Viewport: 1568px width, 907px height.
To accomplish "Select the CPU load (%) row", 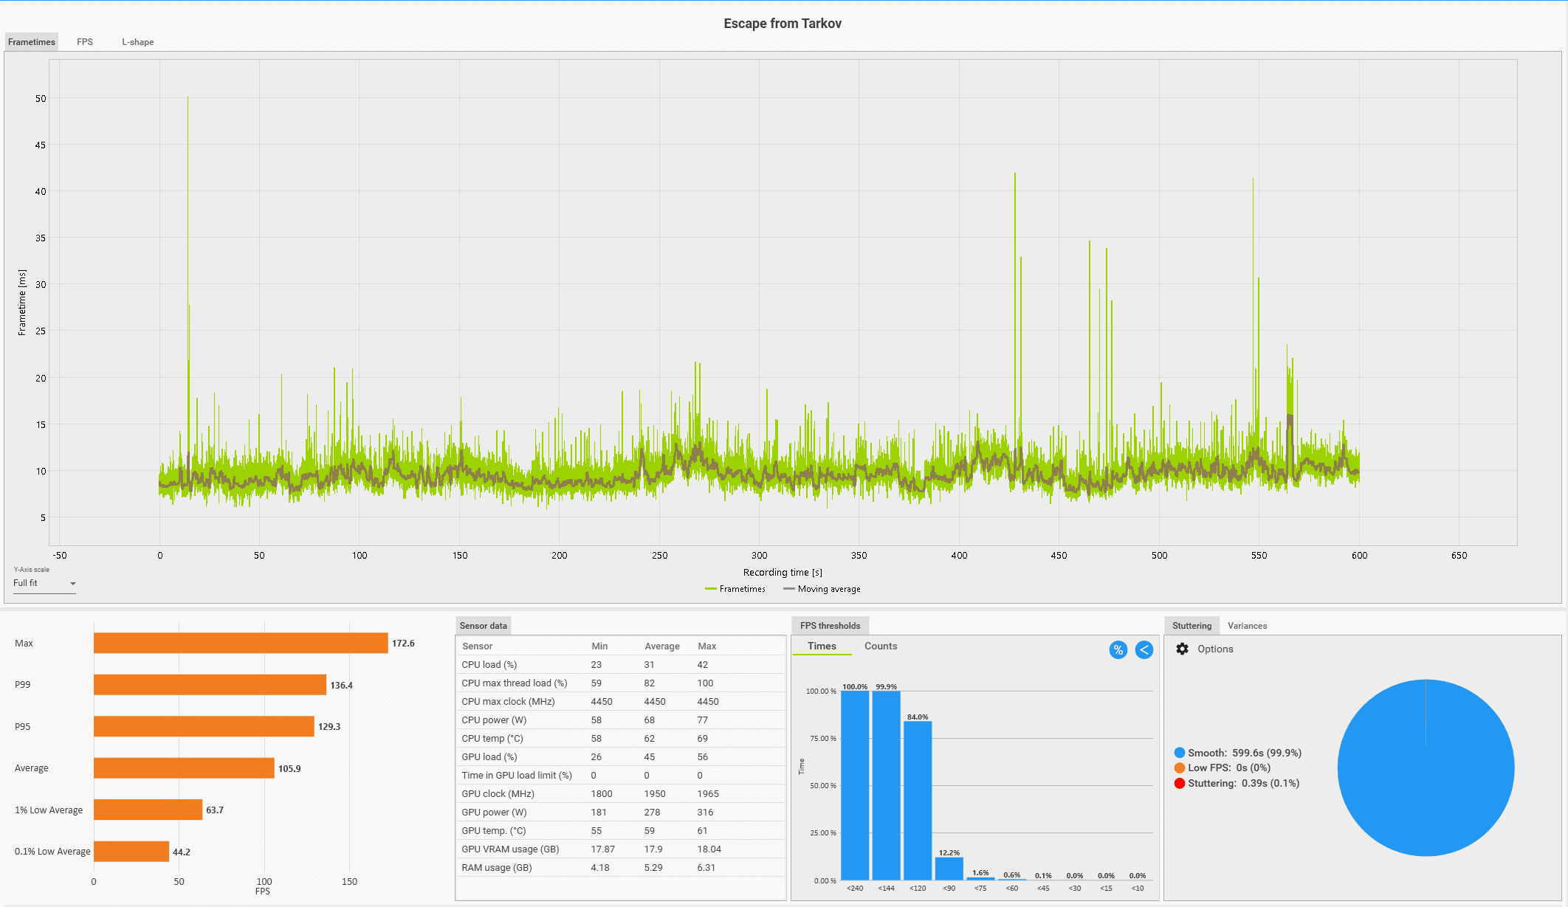I will click(620, 664).
